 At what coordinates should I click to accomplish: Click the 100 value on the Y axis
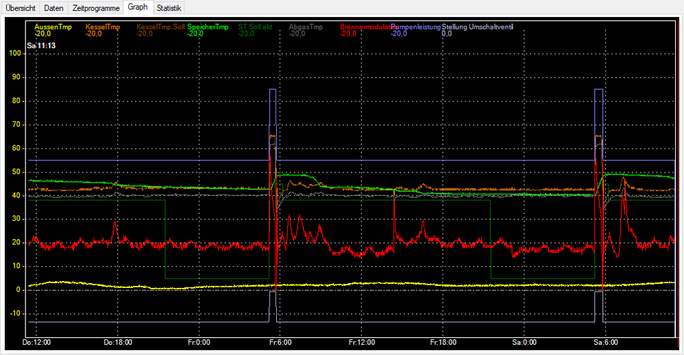pyautogui.click(x=14, y=53)
